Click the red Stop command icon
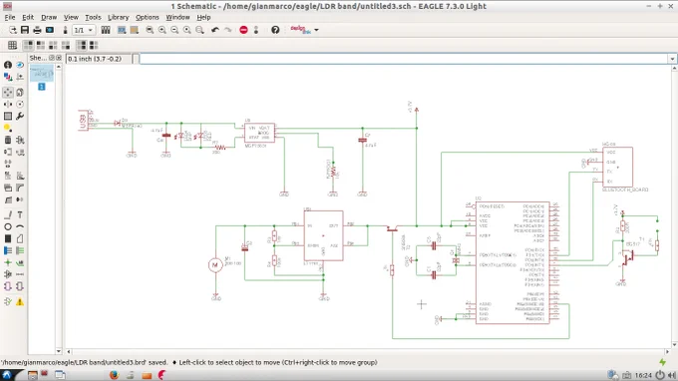Image resolution: width=678 pixels, height=381 pixels. 243,30
